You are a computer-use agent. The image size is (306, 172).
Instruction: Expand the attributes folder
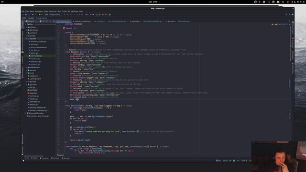point(27,30)
